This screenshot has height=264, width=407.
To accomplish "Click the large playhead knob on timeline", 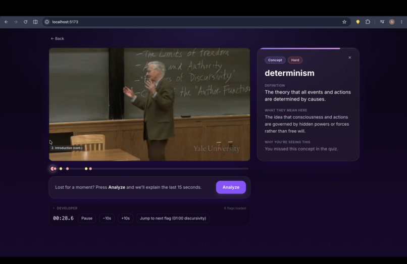I will [53, 169].
